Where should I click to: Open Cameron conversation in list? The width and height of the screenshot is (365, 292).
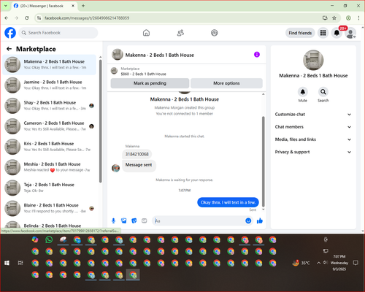click(x=50, y=126)
